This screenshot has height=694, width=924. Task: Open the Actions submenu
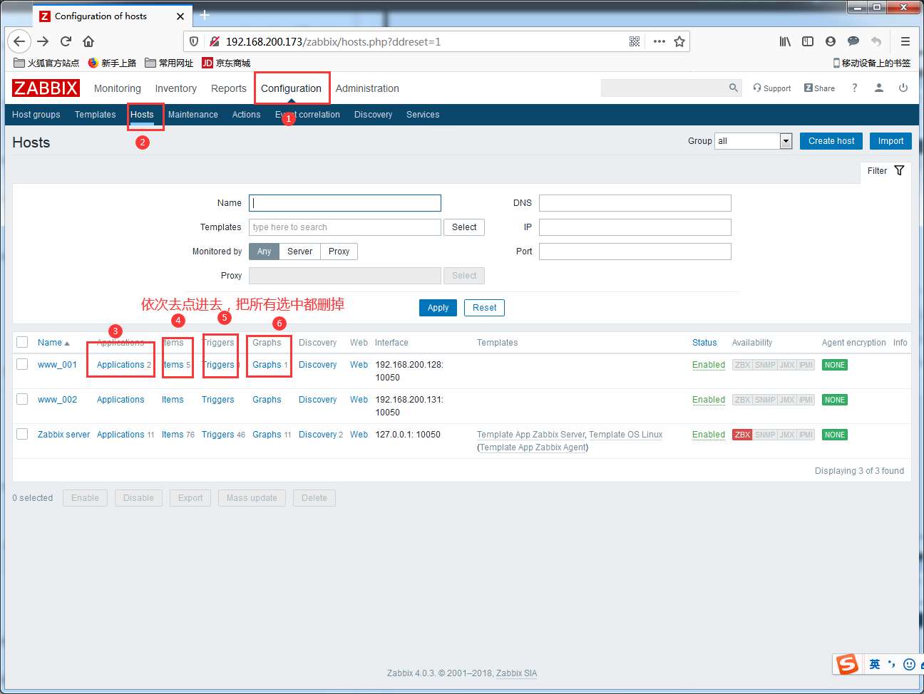[x=246, y=115]
